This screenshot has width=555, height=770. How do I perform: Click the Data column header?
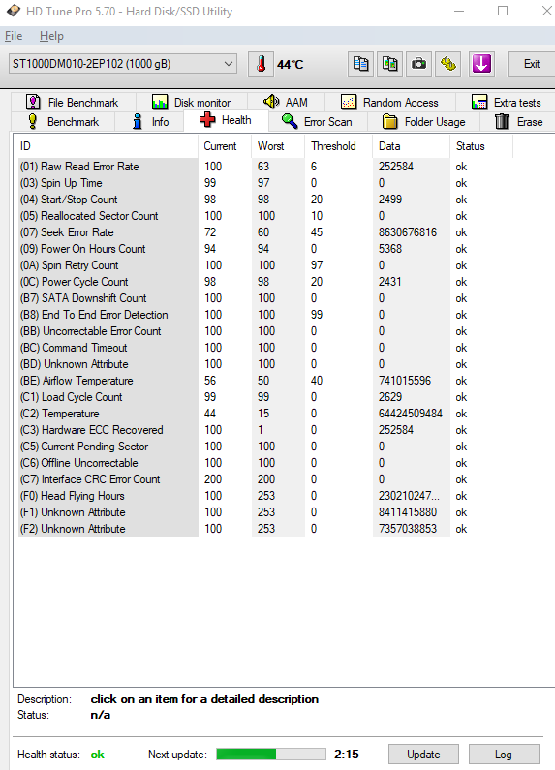tap(411, 146)
